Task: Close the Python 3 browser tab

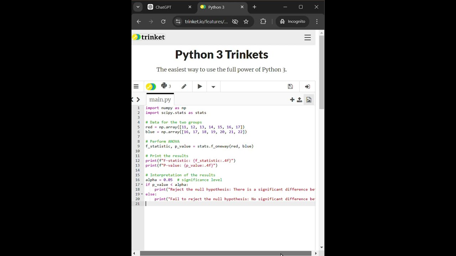Action: (242, 7)
